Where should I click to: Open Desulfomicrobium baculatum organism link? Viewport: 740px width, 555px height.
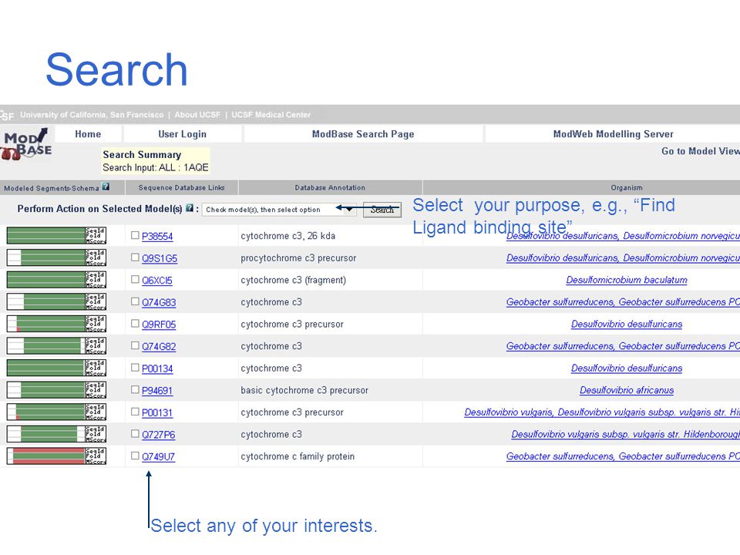(x=626, y=280)
